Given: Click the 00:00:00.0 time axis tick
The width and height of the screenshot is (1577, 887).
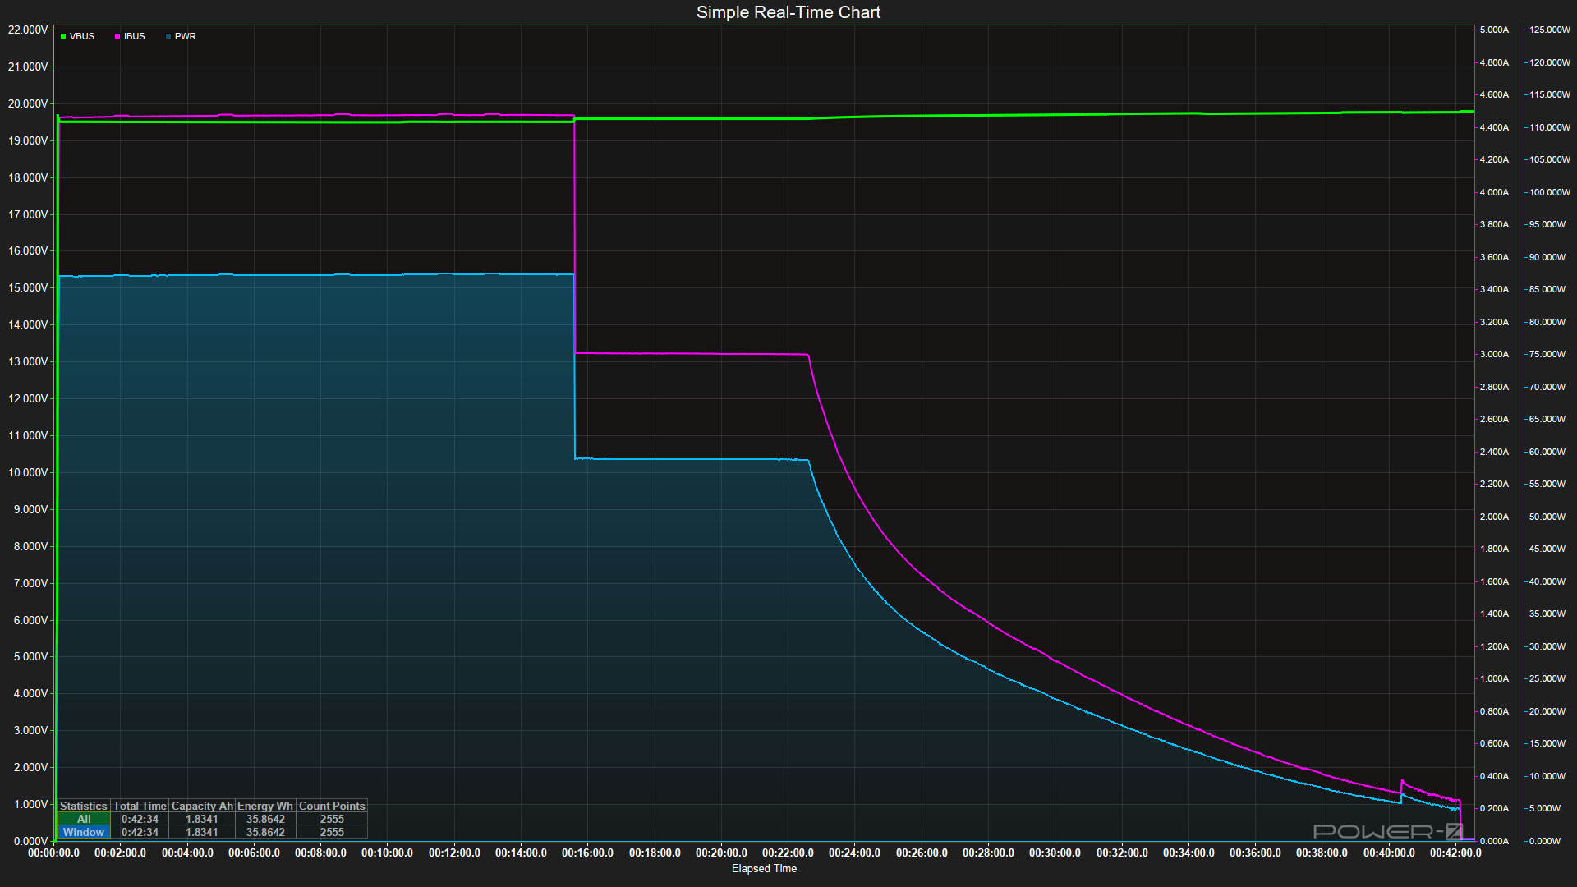Looking at the screenshot, I should click(53, 853).
